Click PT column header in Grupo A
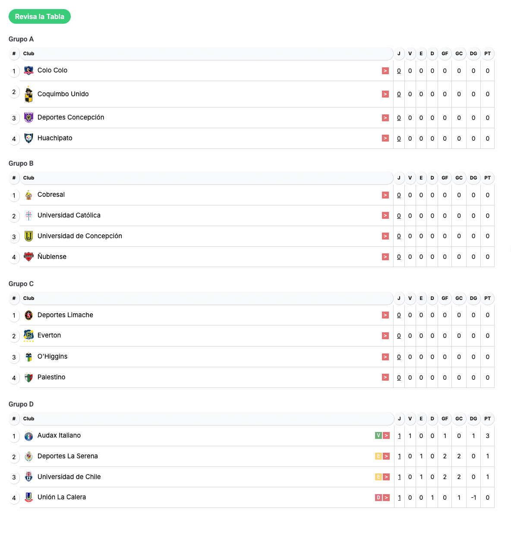The image size is (511, 536). click(487, 54)
